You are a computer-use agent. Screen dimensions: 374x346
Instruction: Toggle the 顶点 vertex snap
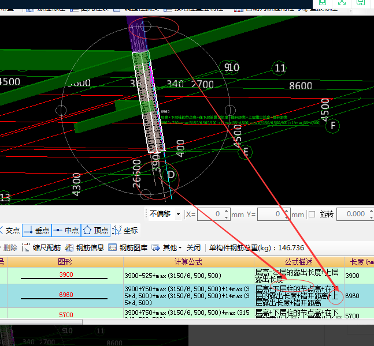click(x=95, y=230)
